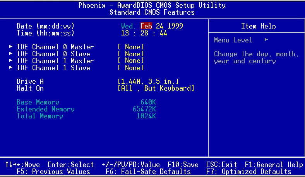Select the None value for IDE Channel 0 Slave
305x177 pixels.
[131, 54]
